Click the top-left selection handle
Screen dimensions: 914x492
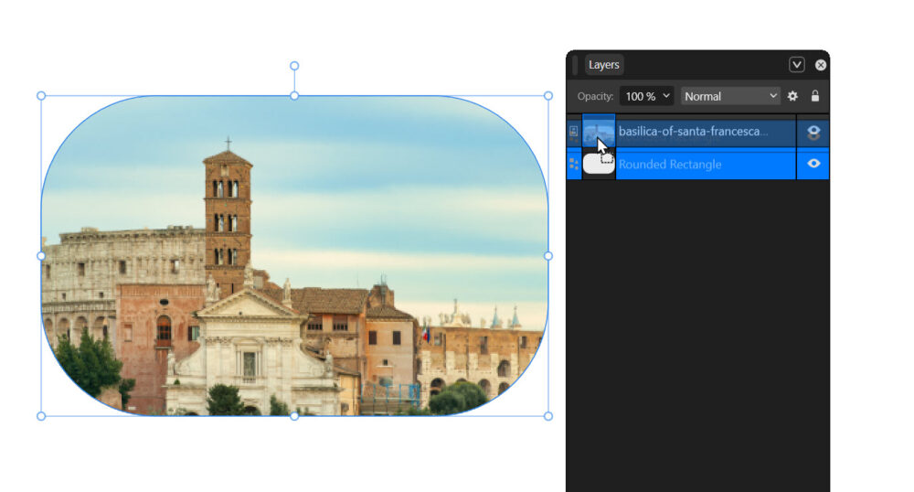(41, 96)
